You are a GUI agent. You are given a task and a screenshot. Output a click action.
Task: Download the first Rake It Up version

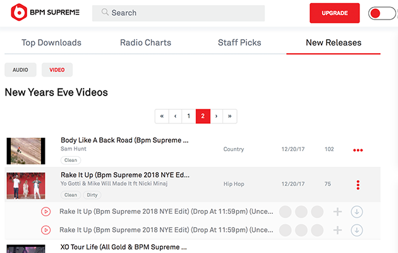[x=357, y=213]
